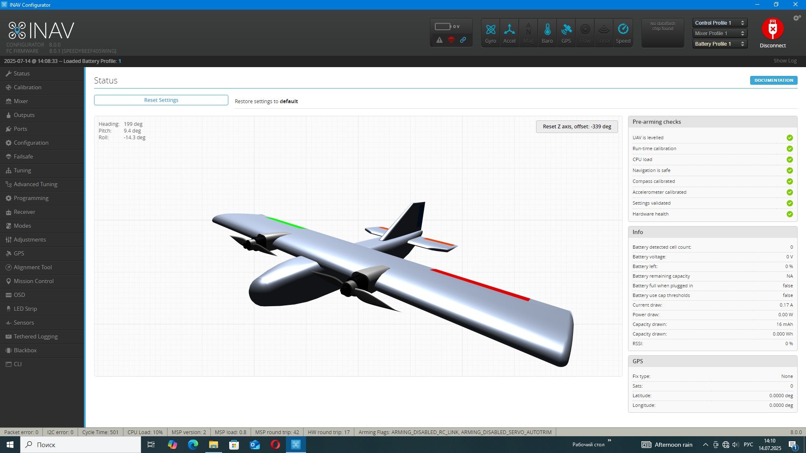Open Windows Start menu
The height and width of the screenshot is (453, 806).
[x=10, y=445]
